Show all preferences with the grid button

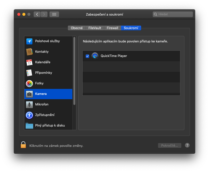pos(54,14)
